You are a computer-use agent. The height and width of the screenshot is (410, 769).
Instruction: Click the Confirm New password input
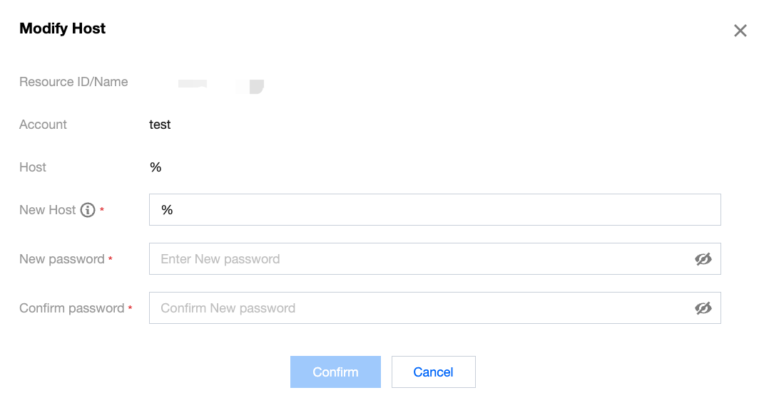tap(421, 308)
